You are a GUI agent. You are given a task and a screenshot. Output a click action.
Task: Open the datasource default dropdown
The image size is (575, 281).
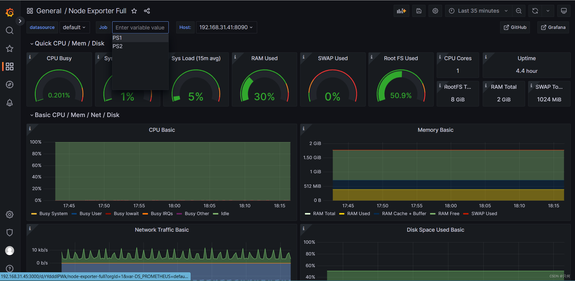point(74,27)
